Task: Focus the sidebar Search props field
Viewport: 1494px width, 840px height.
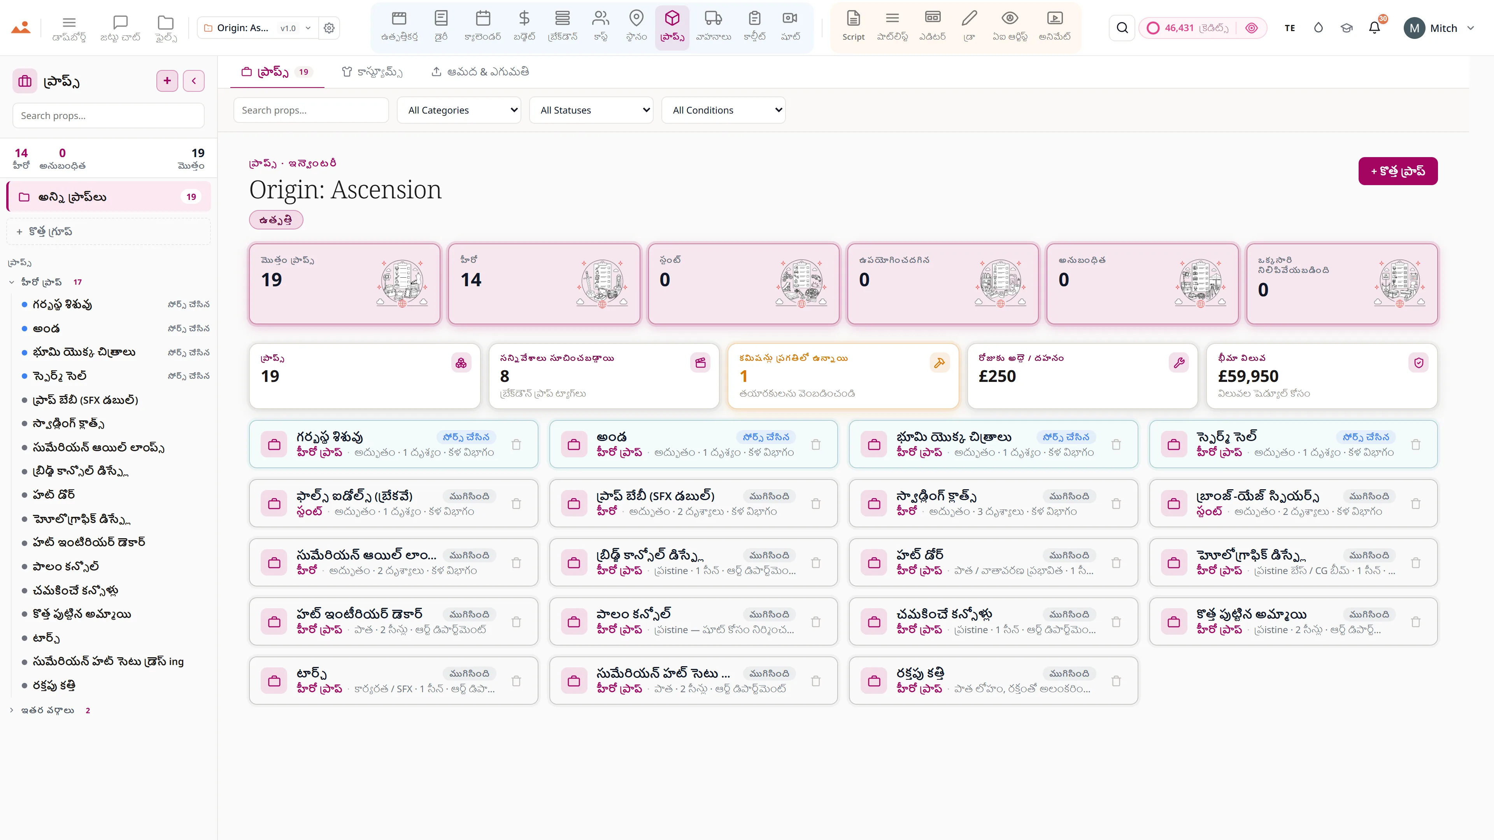Action: click(x=109, y=115)
